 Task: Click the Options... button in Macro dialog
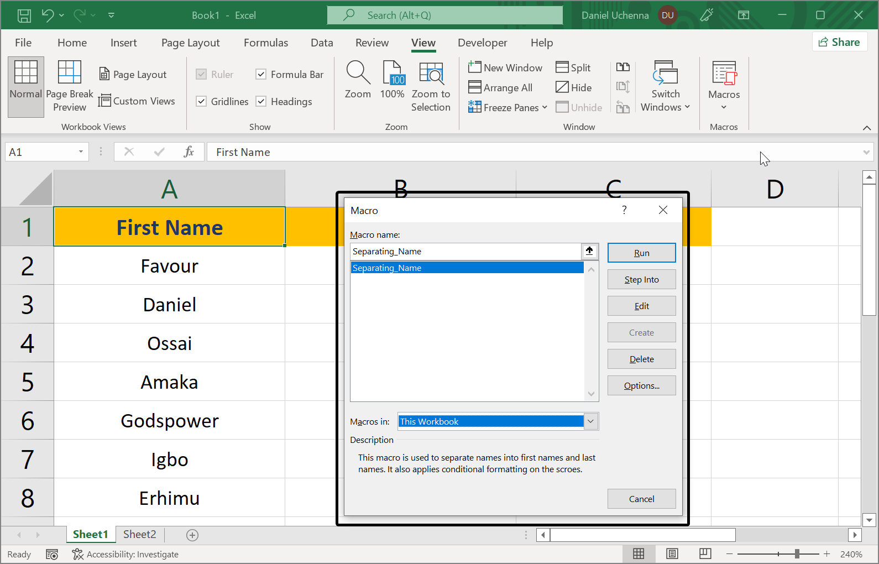click(641, 385)
